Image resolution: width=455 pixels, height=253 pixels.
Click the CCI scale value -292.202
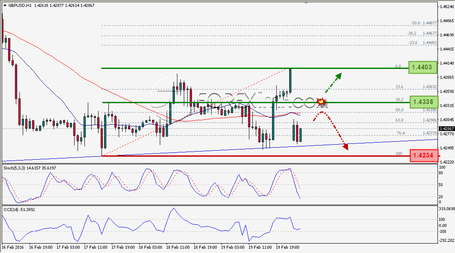click(x=446, y=241)
